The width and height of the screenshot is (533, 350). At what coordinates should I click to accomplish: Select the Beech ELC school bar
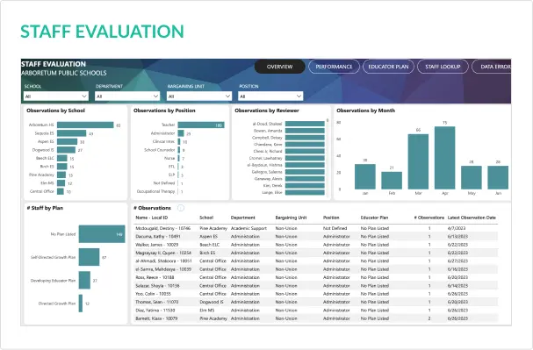click(62, 158)
